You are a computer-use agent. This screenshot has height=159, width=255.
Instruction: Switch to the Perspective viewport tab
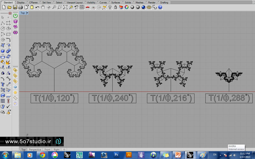click(x=35, y=149)
